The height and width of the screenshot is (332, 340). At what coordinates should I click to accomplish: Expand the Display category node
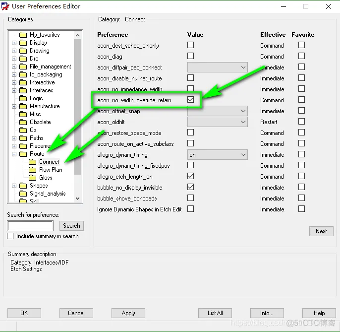click(x=14, y=43)
